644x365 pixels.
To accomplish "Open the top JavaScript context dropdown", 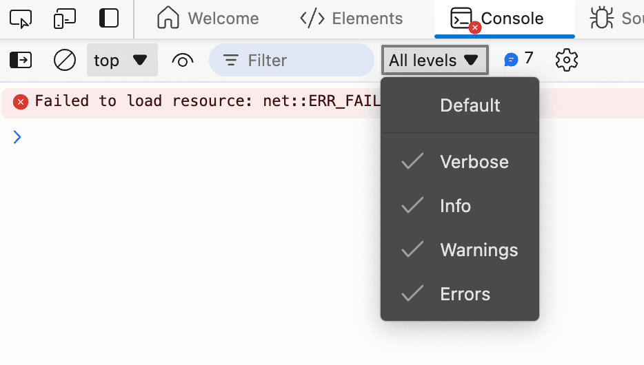I will (x=122, y=61).
